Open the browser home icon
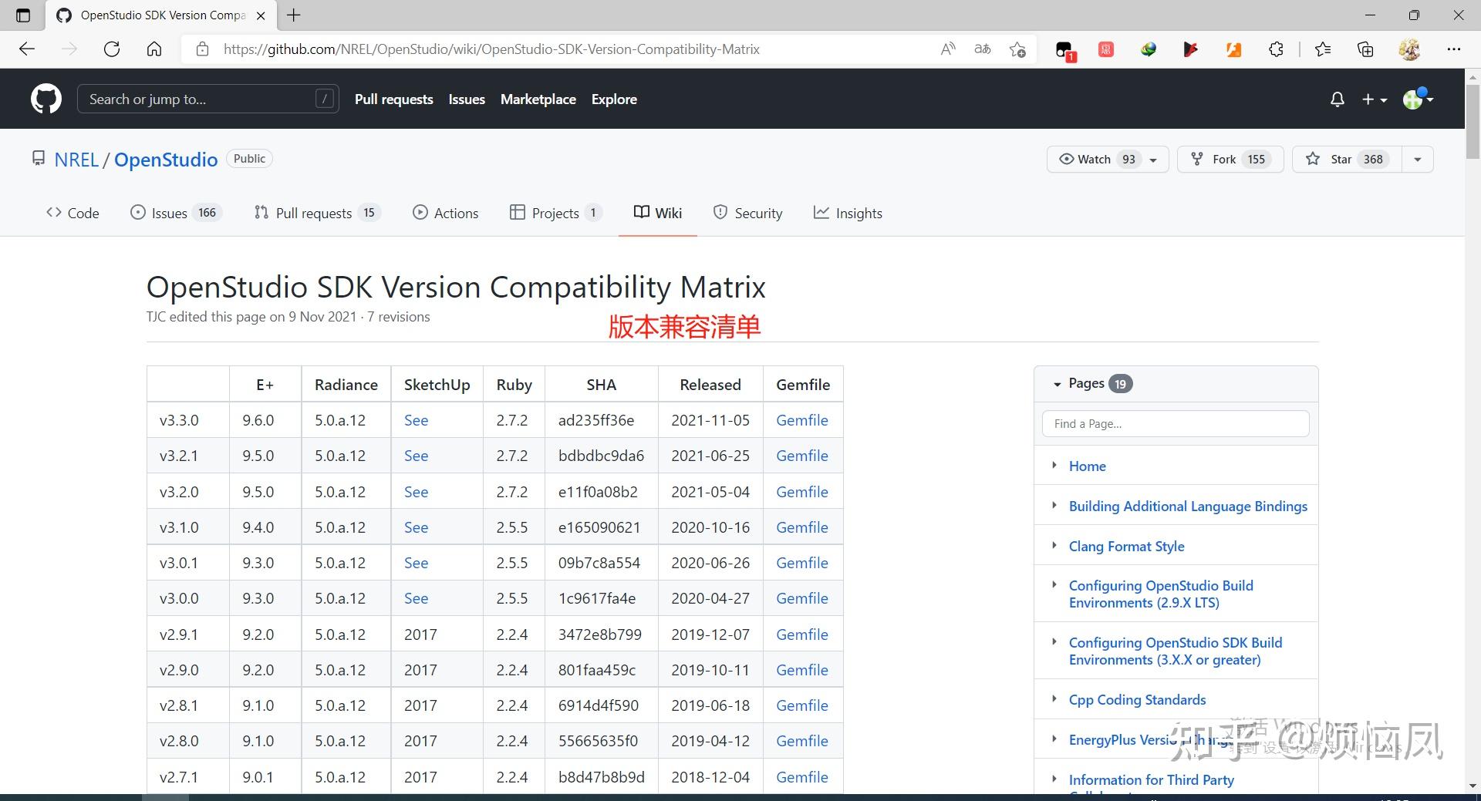Image resolution: width=1481 pixels, height=801 pixels. coord(154,49)
